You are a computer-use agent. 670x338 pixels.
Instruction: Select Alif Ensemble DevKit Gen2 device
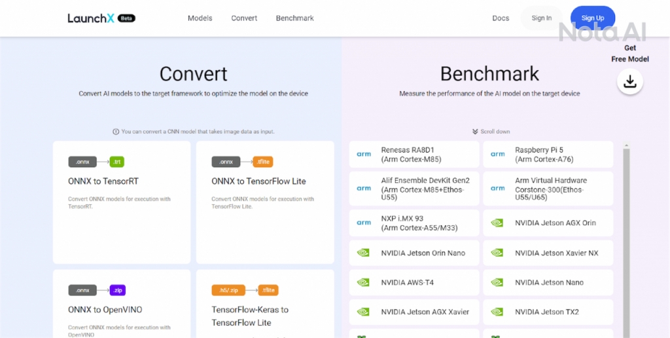click(x=414, y=189)
